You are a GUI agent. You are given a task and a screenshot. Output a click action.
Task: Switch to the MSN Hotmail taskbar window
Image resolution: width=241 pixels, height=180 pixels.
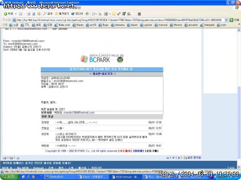(x=125, y=177)
